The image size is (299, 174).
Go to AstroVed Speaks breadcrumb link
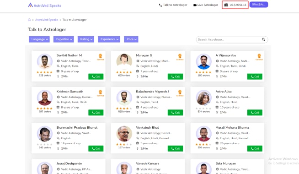coord(47,20)
